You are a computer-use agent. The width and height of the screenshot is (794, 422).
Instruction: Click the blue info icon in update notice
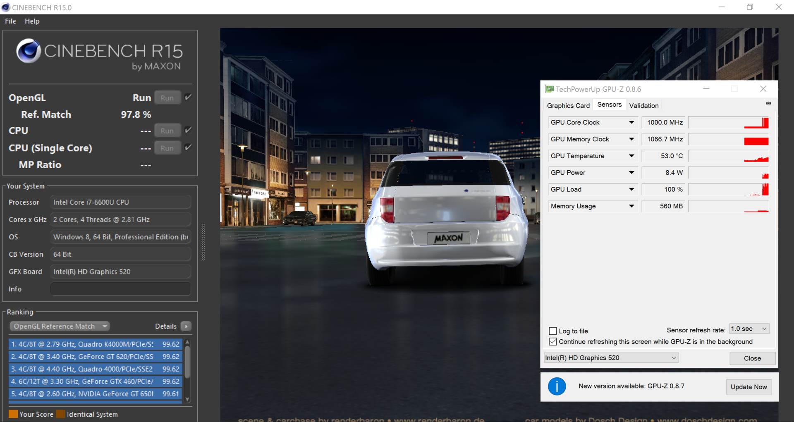click(x=557, y=386)
